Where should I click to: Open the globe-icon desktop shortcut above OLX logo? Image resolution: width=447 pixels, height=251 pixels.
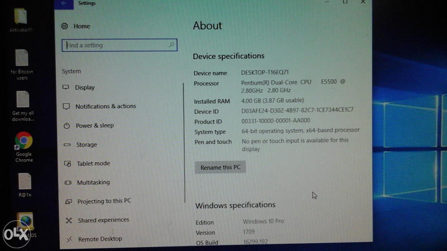click(26, 223)
